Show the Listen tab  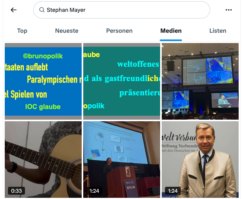coord(218,31)
